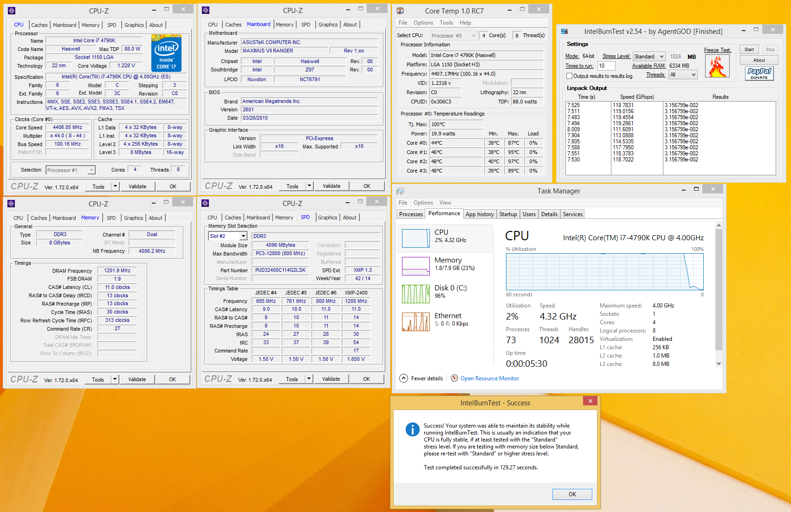Screen dimensions: 791x512
Task: Click the title icon of CPU-Z processor window
Action: pos(12,11)
